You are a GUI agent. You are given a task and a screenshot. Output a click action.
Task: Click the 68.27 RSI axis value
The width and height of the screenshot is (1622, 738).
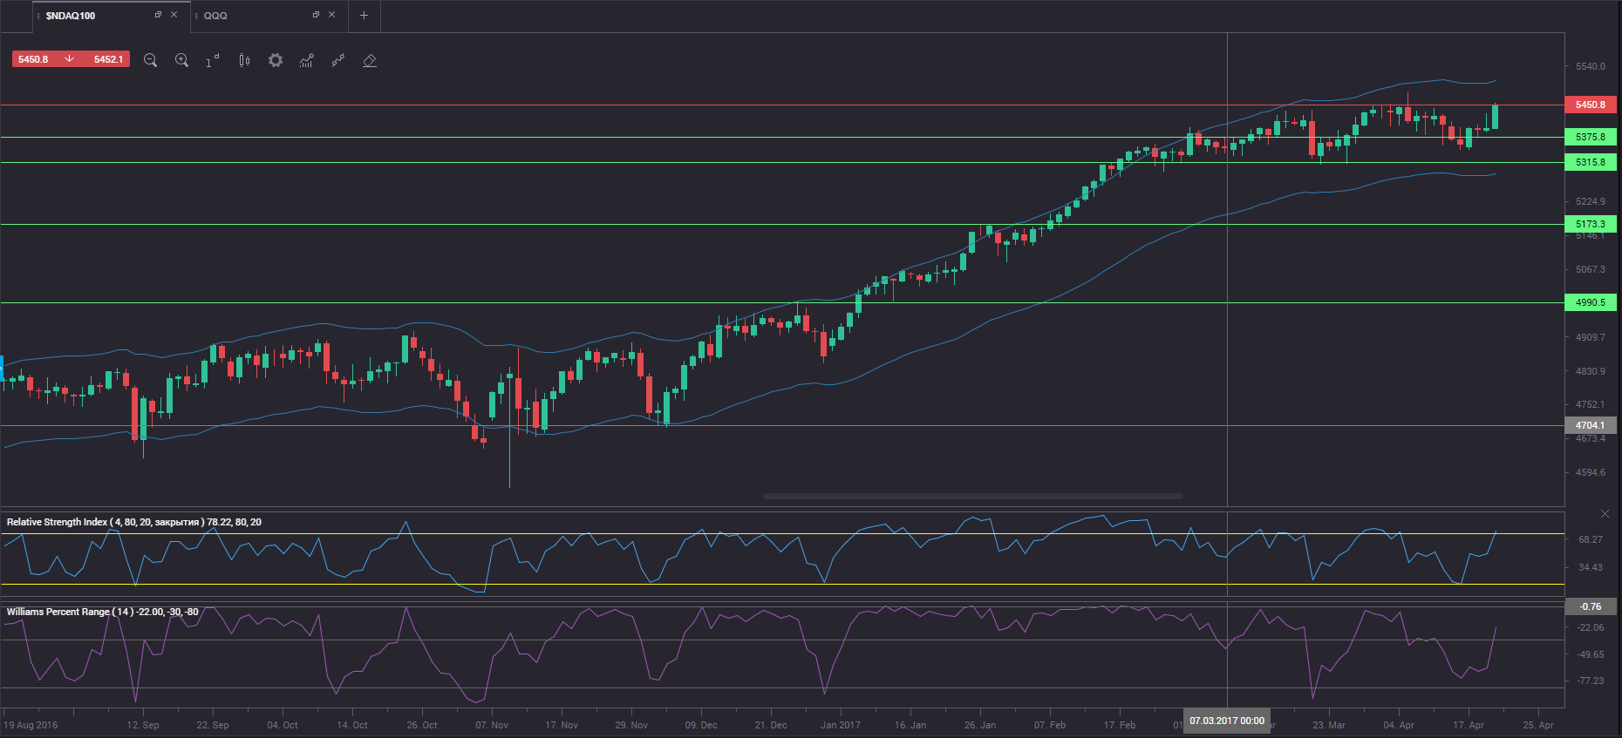(1591, 539)
